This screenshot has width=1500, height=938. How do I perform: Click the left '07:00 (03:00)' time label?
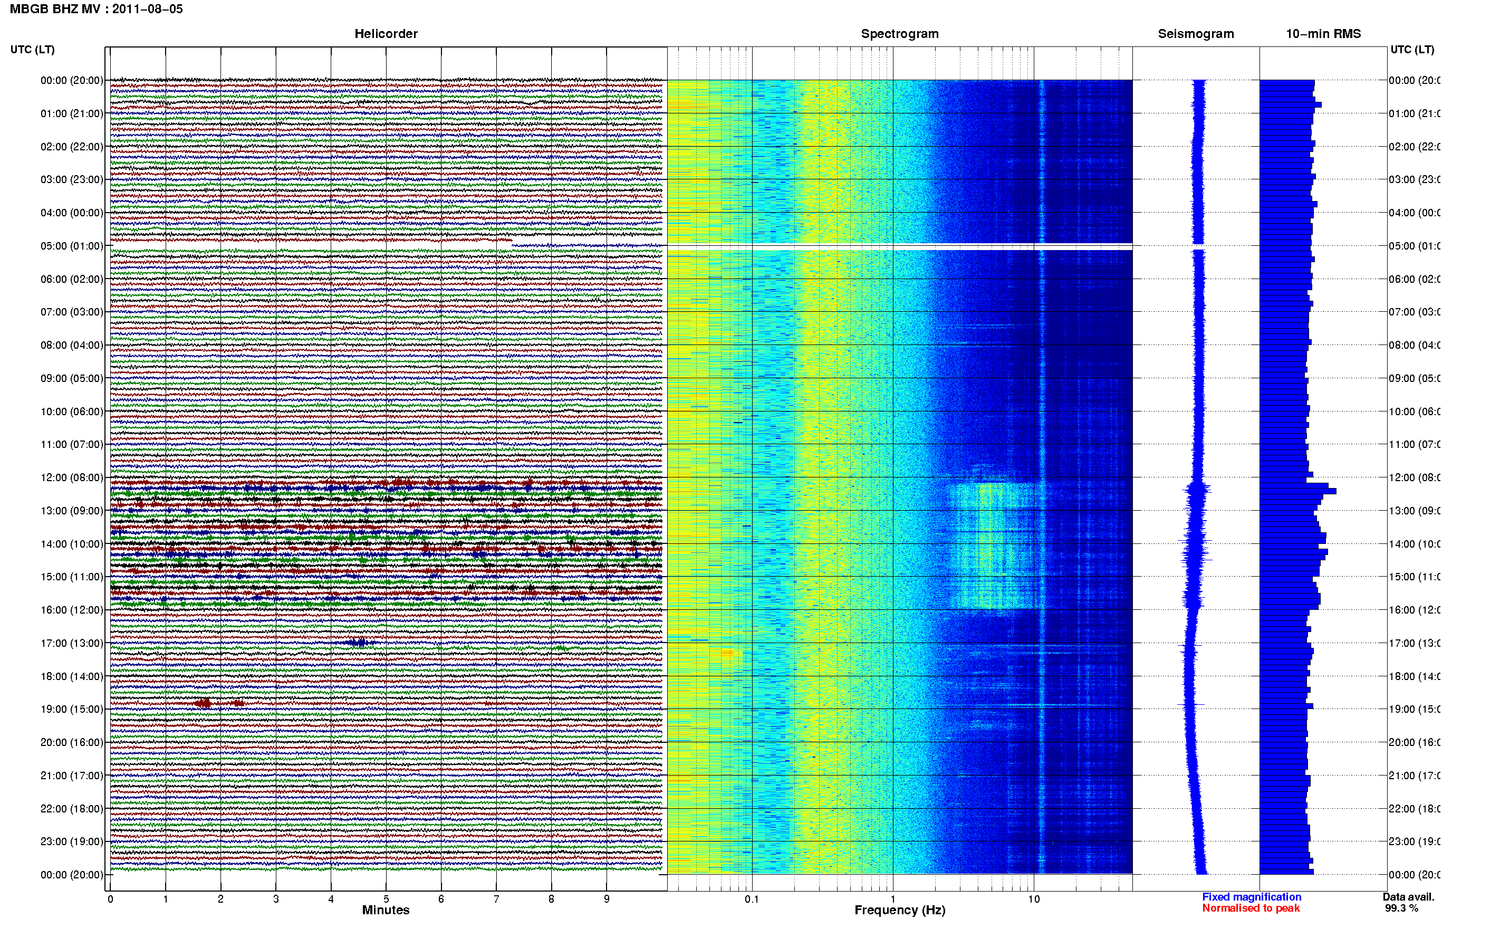(71, 311)
